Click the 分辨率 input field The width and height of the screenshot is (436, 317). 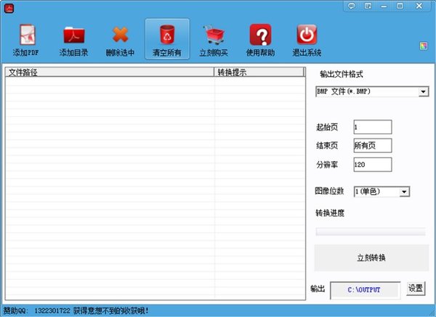coord(373,165)
